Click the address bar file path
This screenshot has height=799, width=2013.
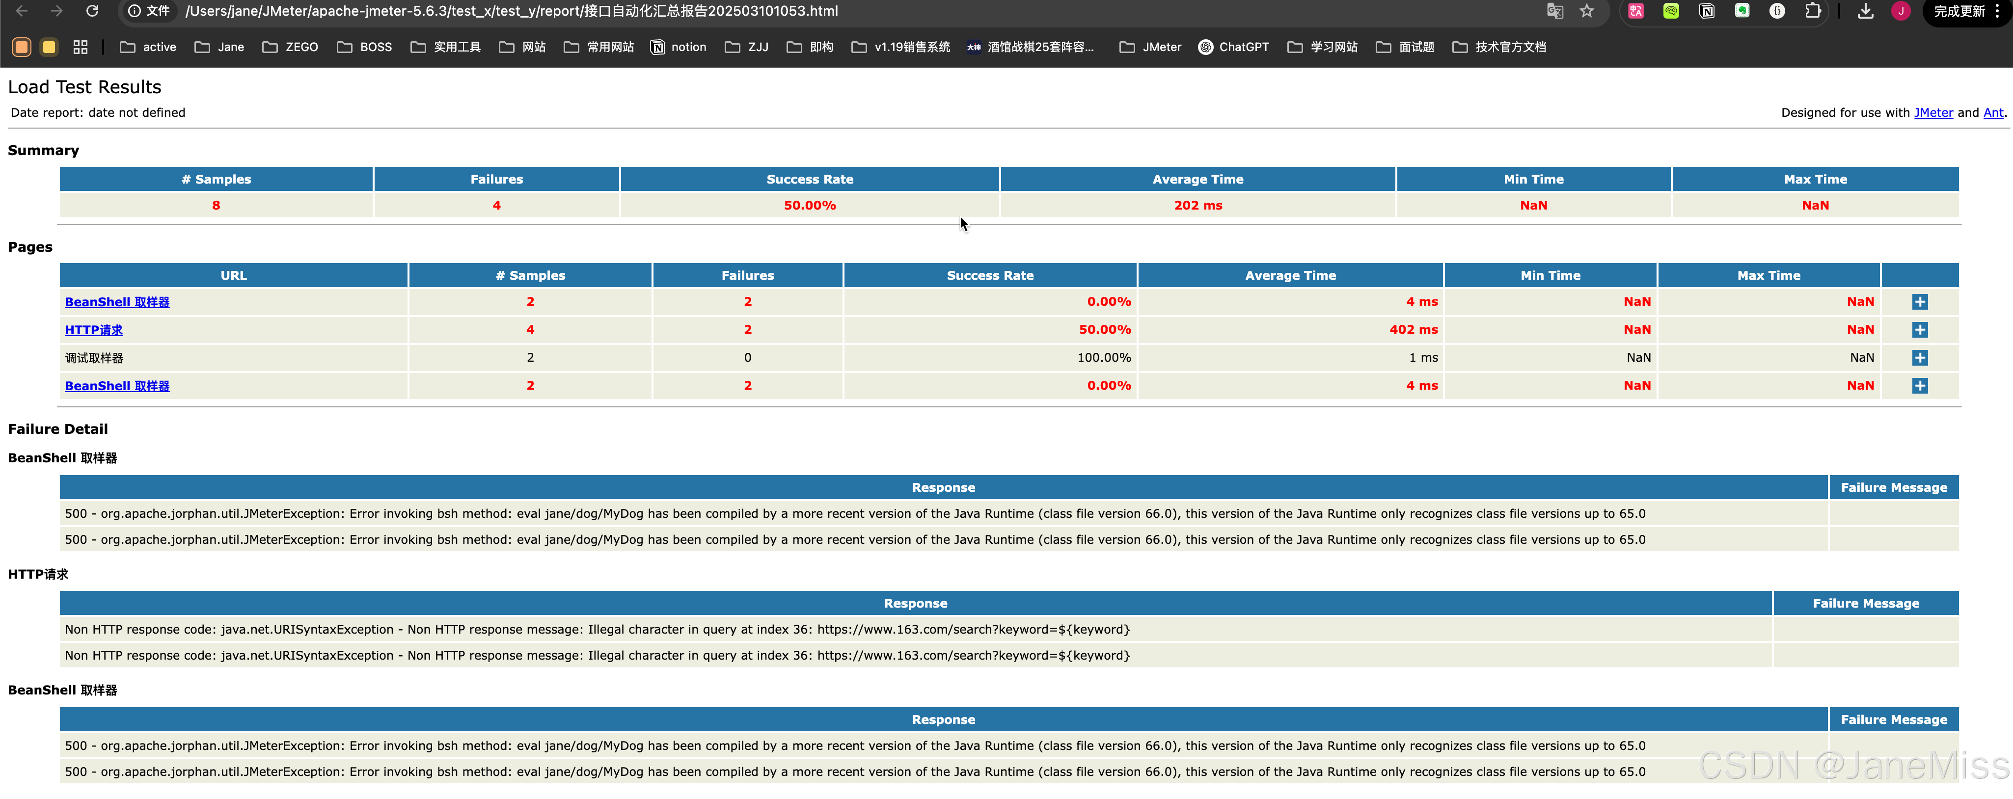pyautogui.click(x=512, y=11)
